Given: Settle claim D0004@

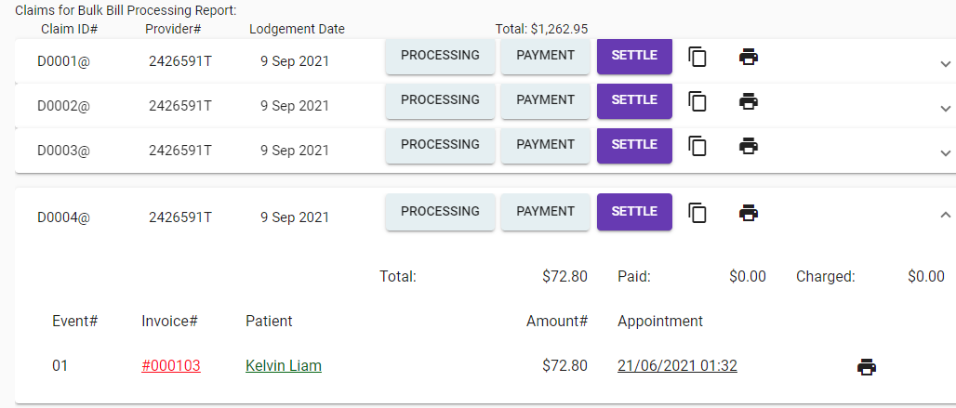Looking at the screenshot, I should [x=634, y=212].
